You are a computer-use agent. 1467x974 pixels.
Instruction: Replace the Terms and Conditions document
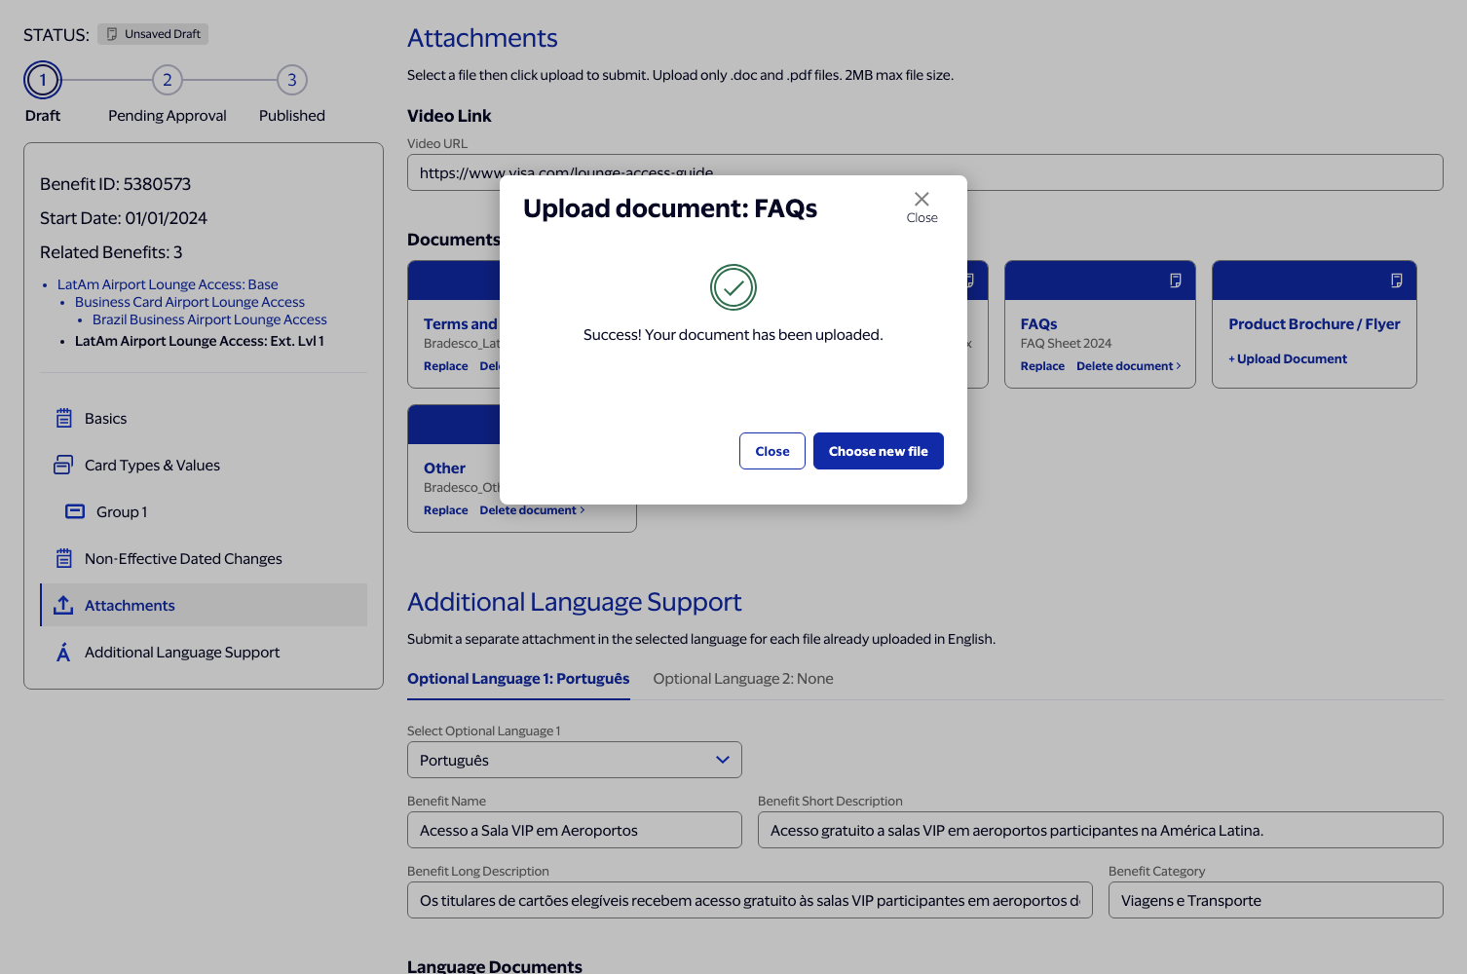(x=446, y=366)
